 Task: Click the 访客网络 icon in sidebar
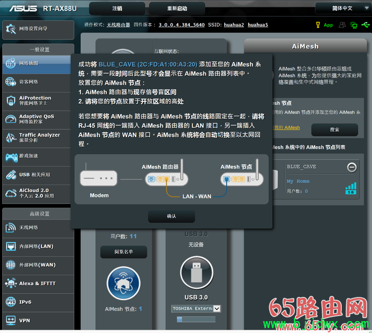(10, 81)
